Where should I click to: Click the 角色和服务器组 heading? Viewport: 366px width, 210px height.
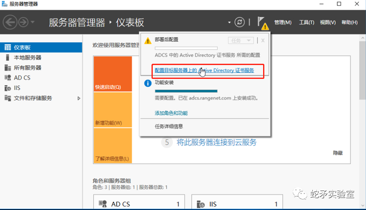click(112, 180)
